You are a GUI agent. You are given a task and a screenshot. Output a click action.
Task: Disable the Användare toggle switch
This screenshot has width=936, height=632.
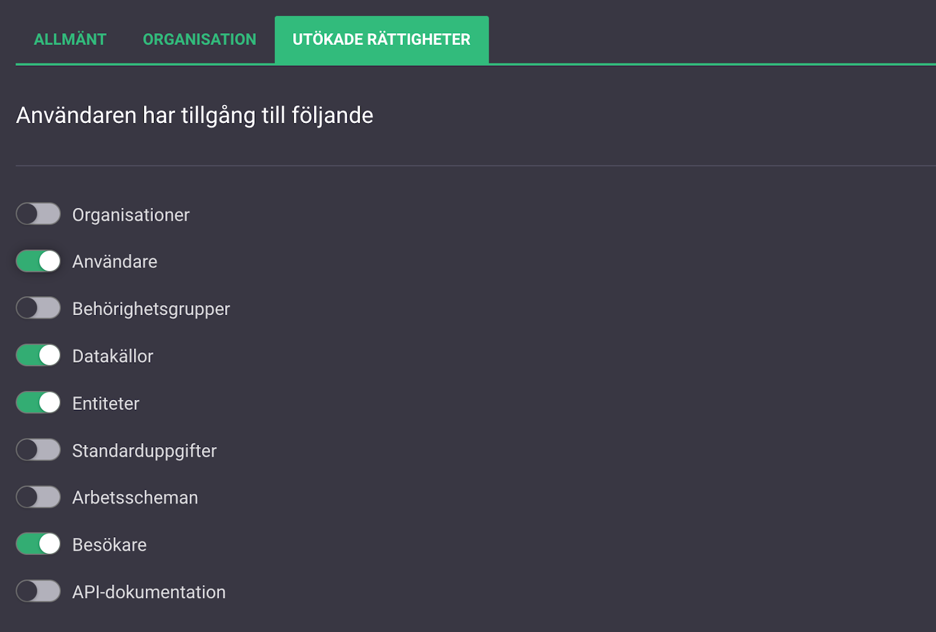point(38,261)
